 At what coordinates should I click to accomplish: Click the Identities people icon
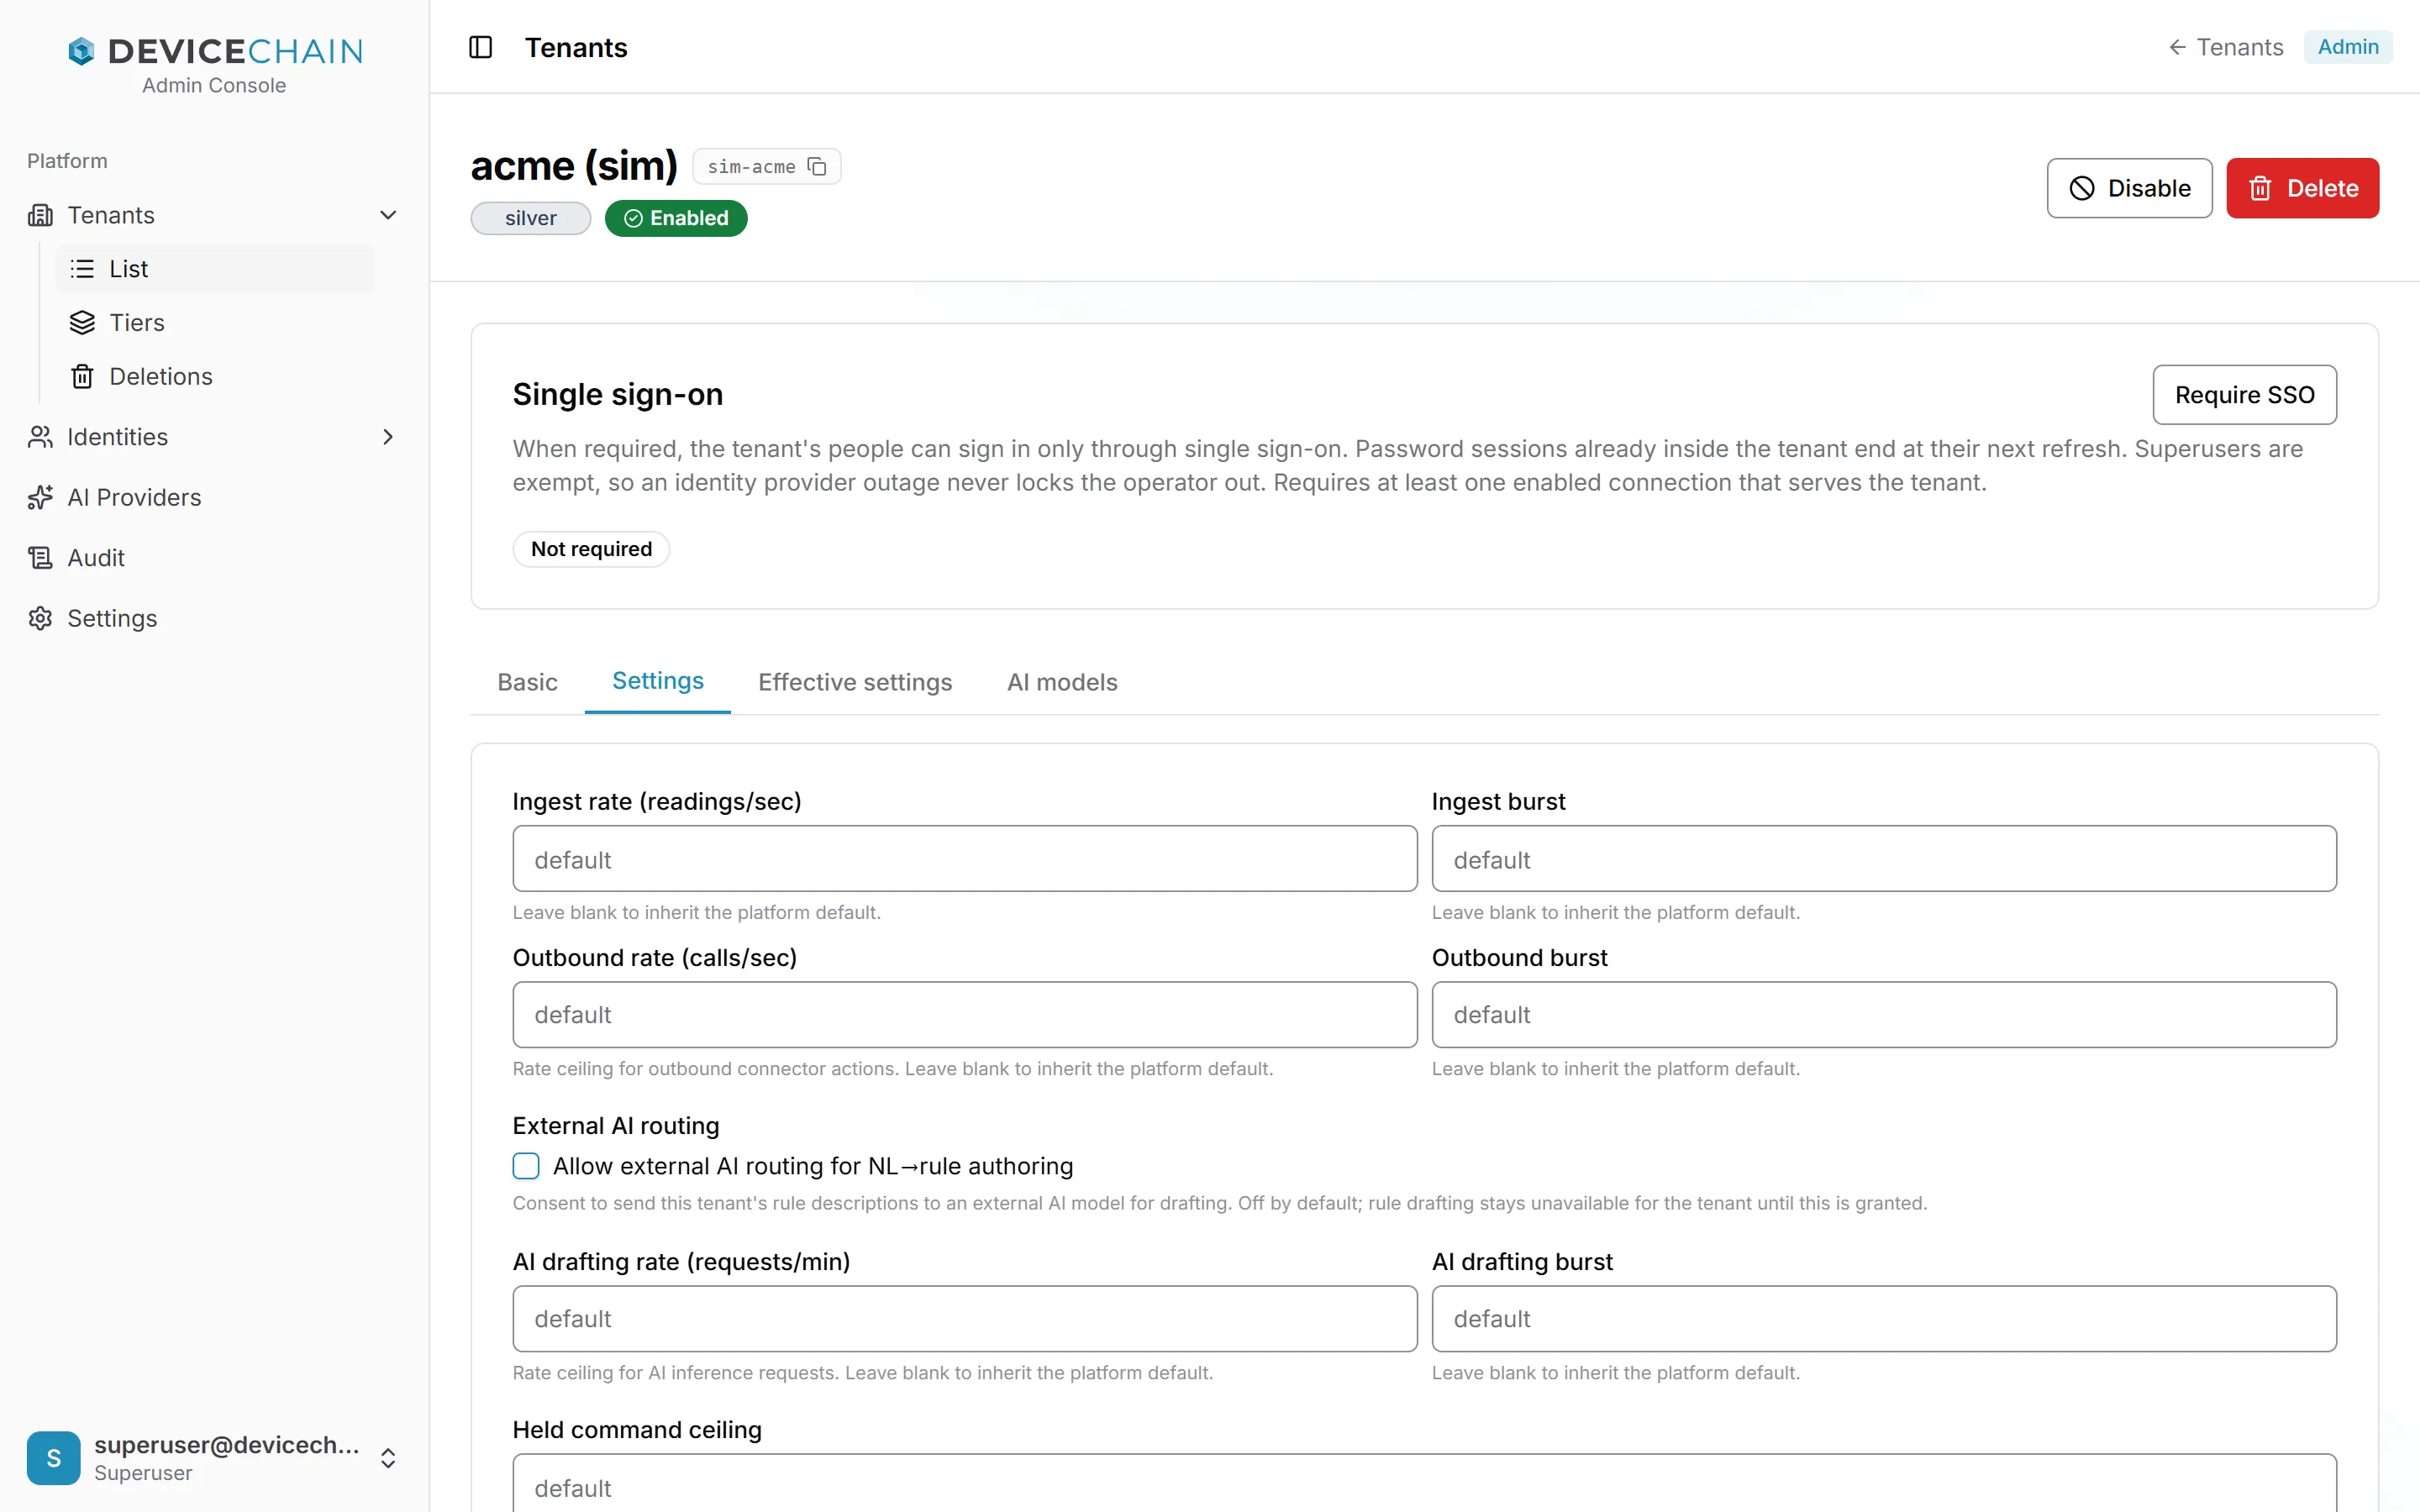[x=40, y=437]
